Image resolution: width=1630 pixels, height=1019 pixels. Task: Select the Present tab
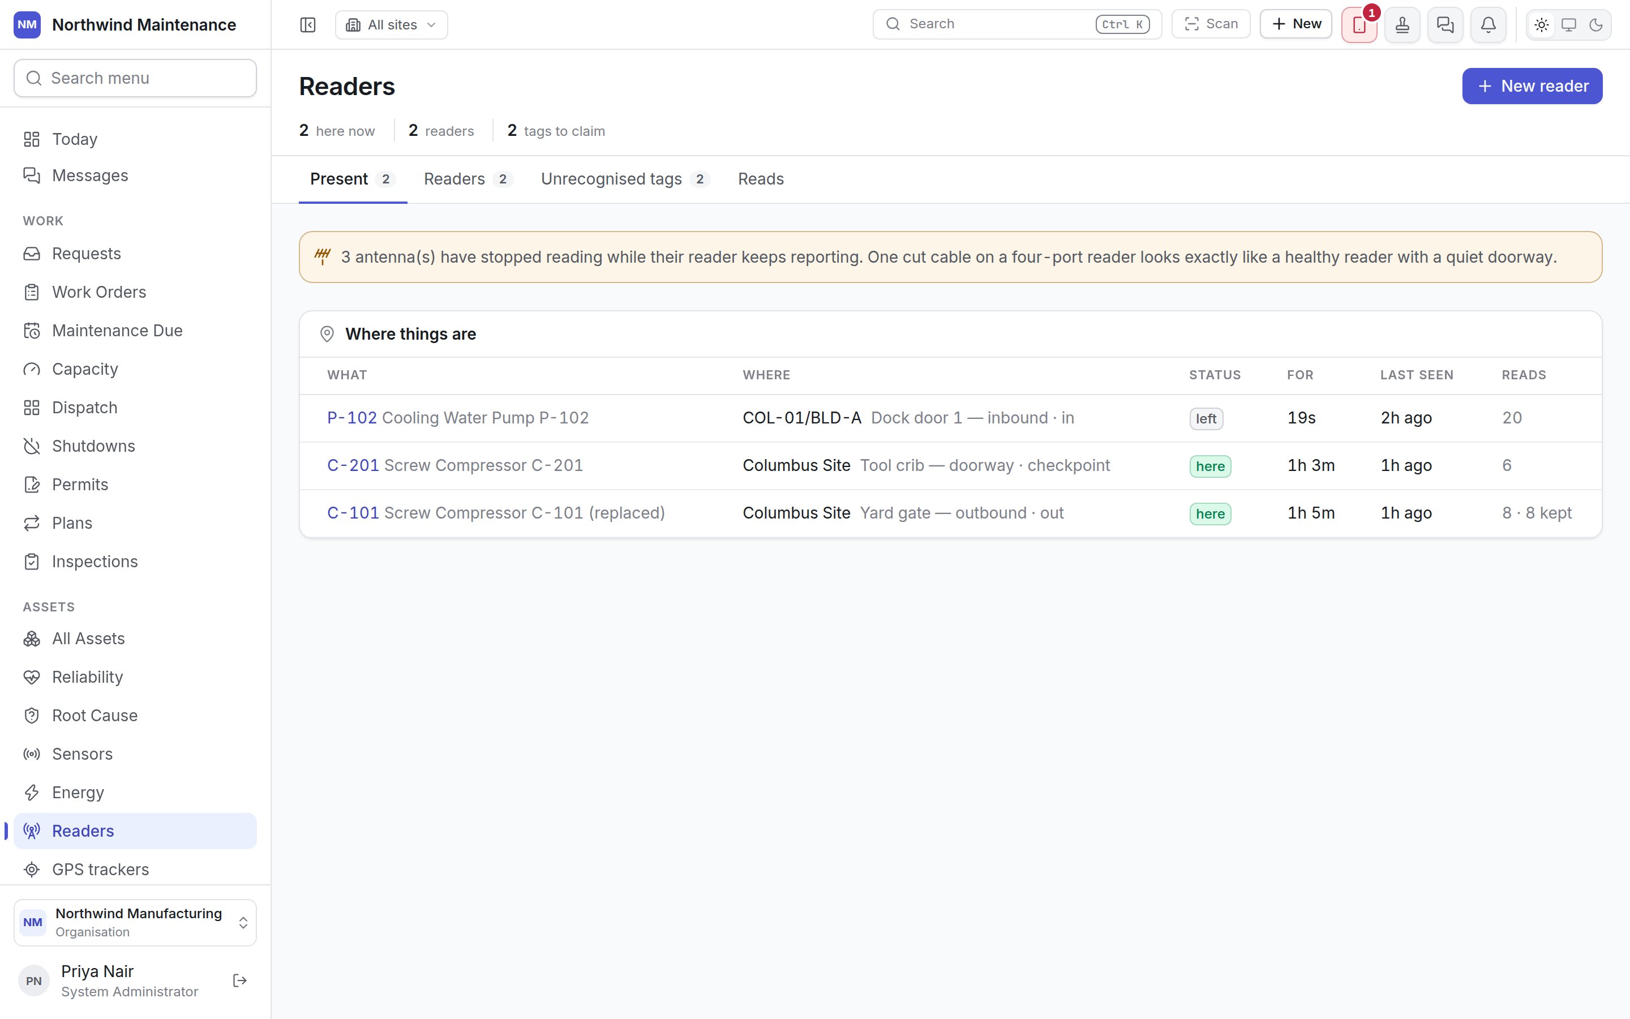pos(353,179)
